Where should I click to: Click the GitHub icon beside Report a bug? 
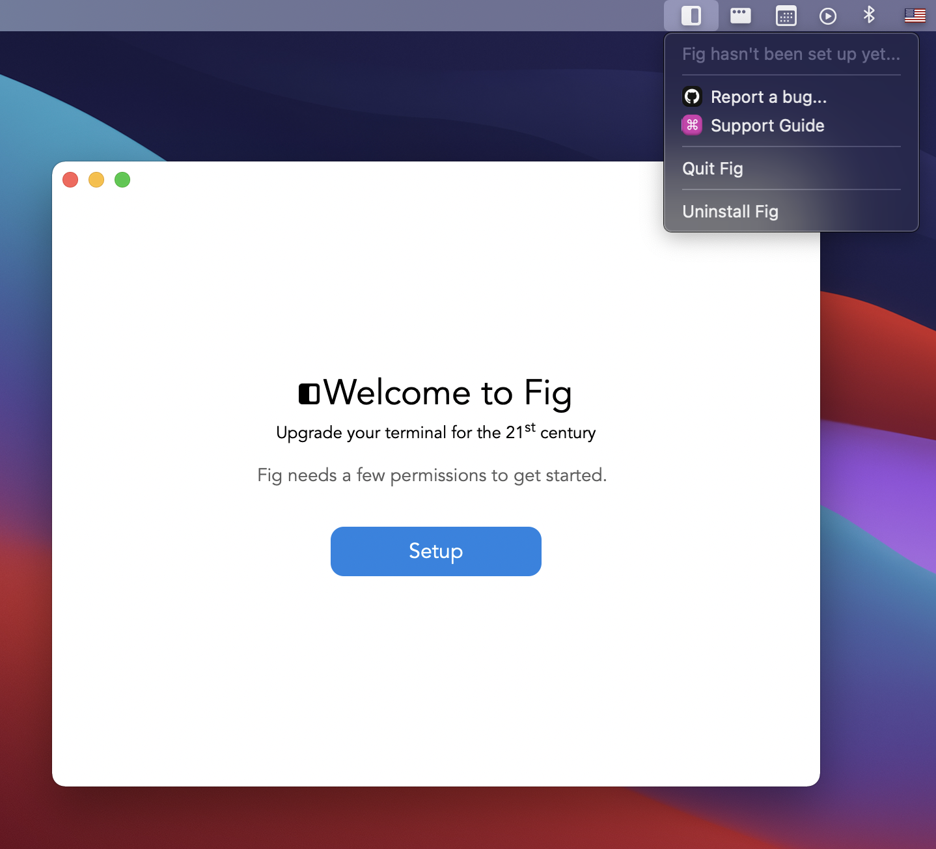click(692, 96)
